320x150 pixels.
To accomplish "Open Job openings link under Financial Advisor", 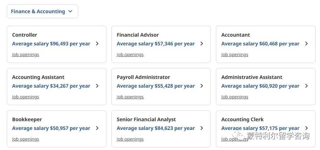I will [x=130, y=54].
